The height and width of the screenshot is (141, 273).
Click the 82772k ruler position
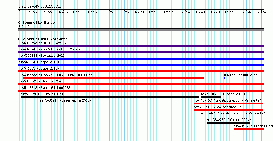coord(139,12)
